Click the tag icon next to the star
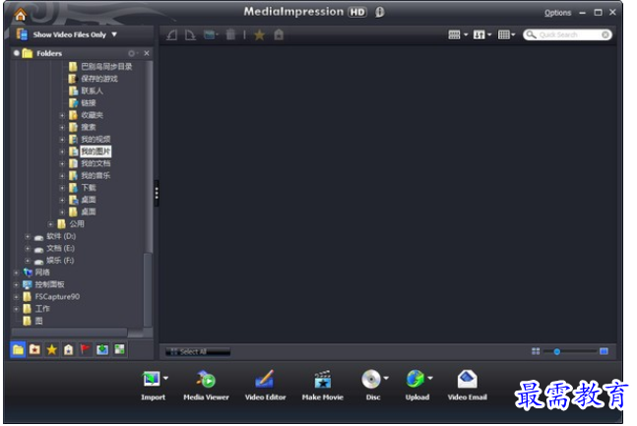This screenshot has width=637, height=426. 279,34
